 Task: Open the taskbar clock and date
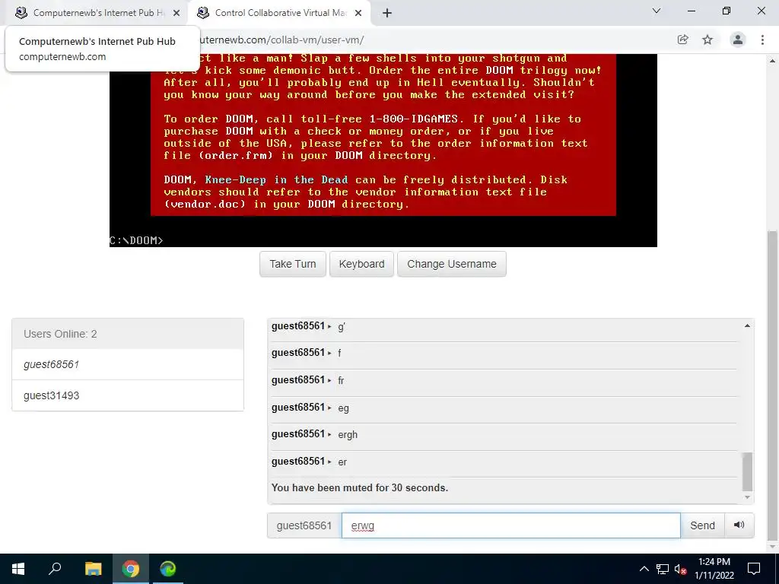714,569
